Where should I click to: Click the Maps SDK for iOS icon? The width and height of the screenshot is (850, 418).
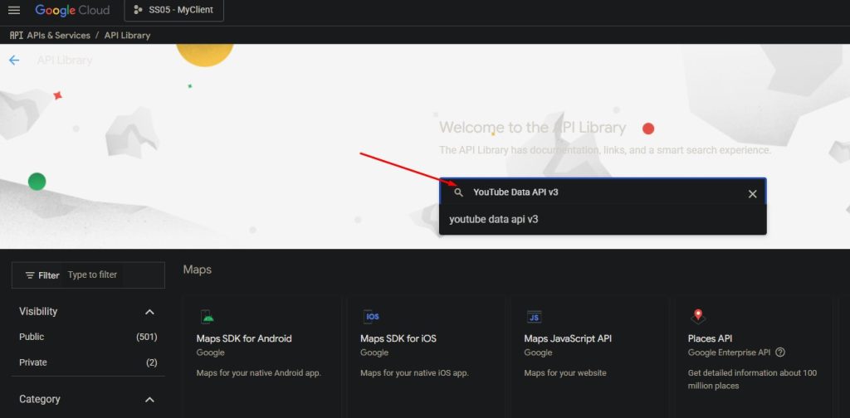(x=372, y=317)
